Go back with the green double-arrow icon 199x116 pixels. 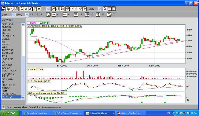pos(26,9)
